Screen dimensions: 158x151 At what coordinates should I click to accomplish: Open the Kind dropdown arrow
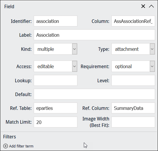click(x=74, y=49)
